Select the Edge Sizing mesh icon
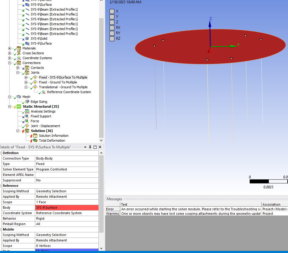Viewport: 288px width, 253px height. click(27, 102)
